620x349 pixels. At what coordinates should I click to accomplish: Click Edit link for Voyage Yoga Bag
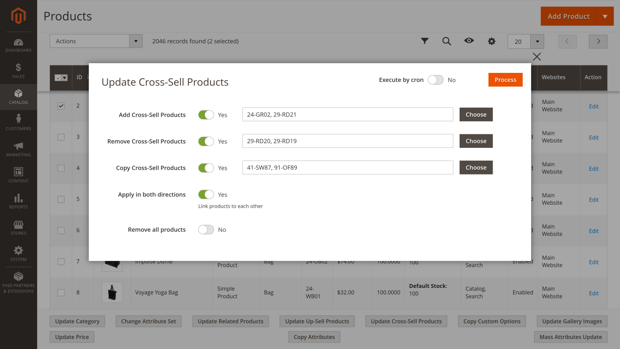click(593, 293)
